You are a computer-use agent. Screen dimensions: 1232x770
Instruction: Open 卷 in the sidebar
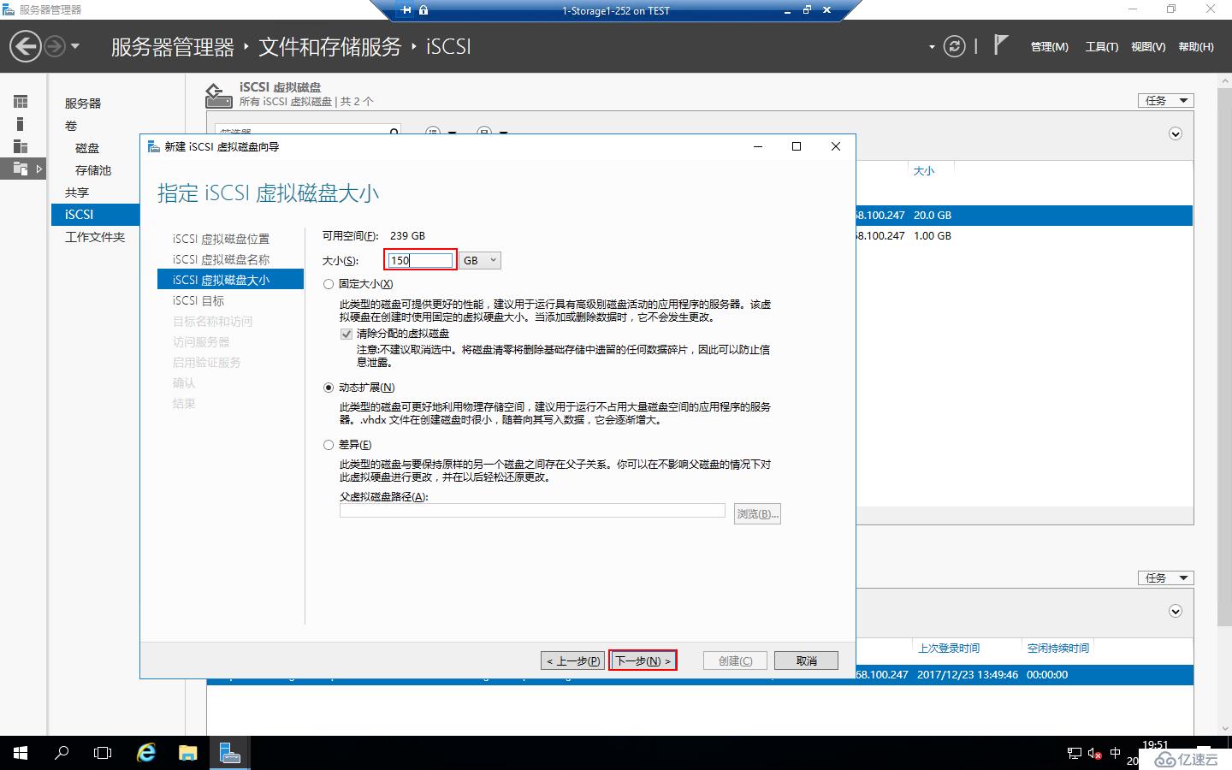(x=71, y=126)
